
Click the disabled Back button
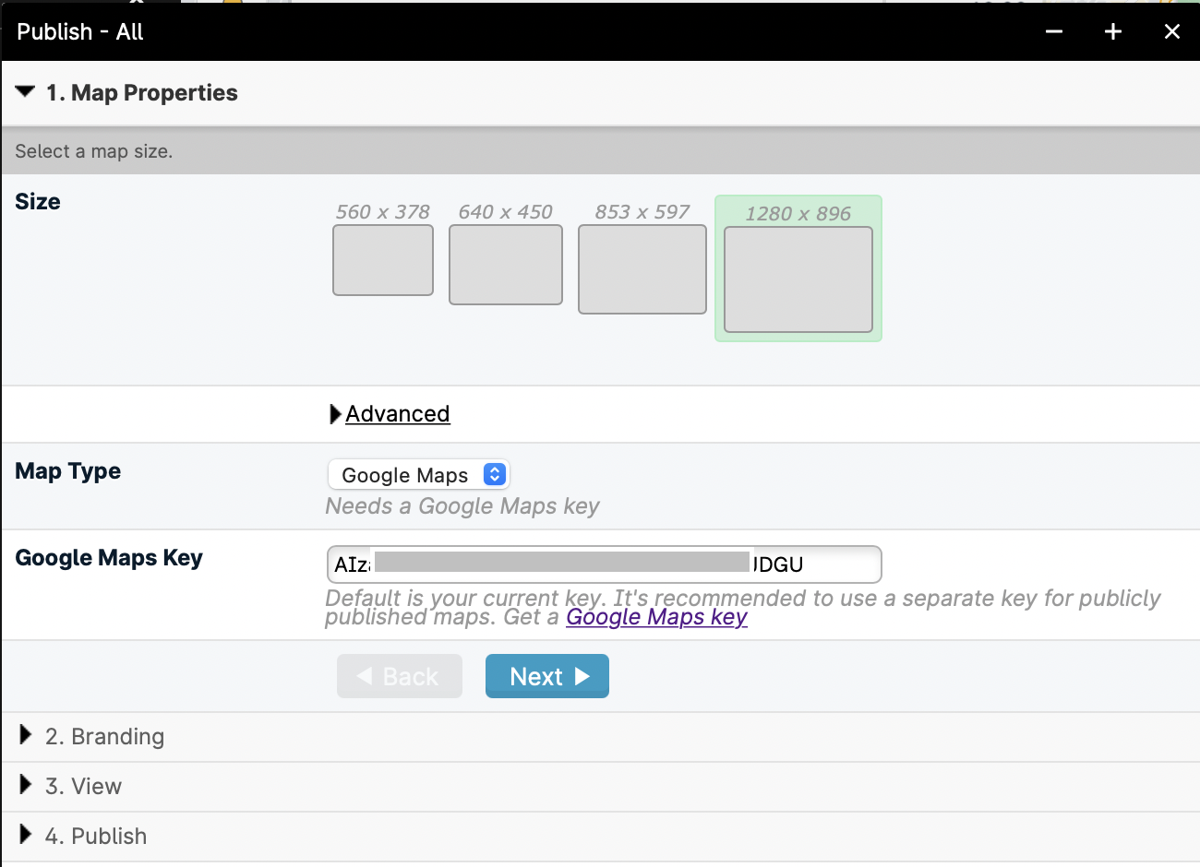point(400,676)
